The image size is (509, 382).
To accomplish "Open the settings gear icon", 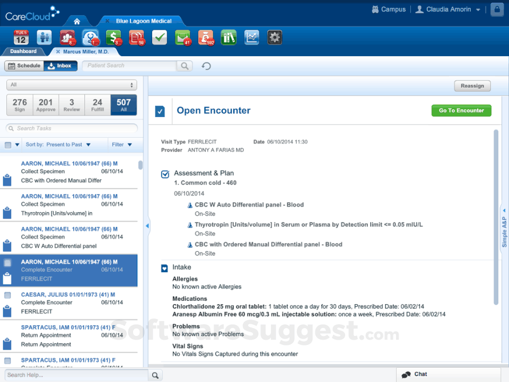I will tap(275, 38).
